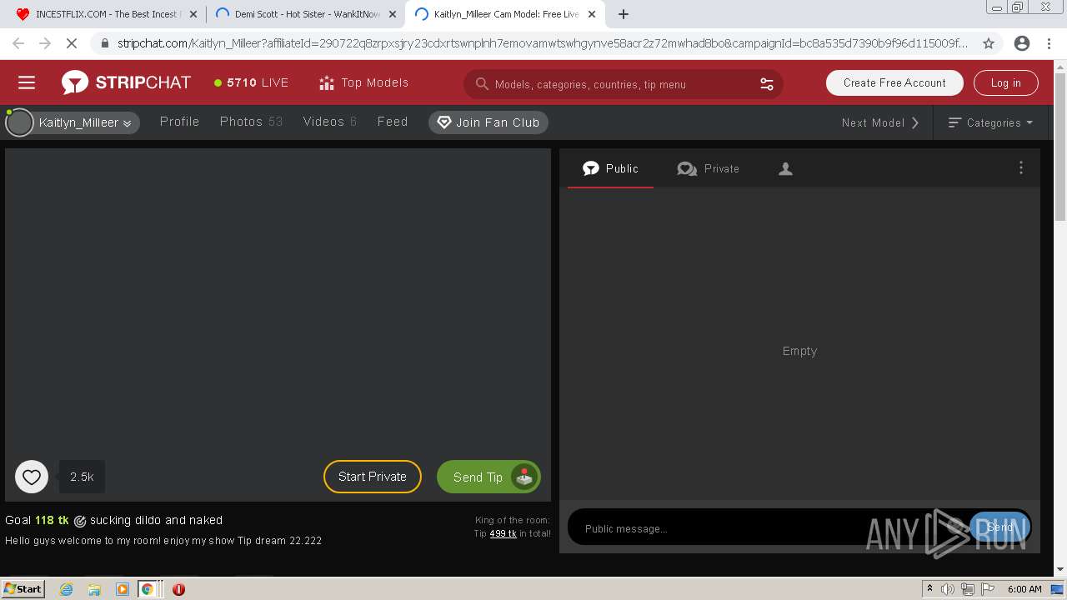
Task: Click Send in the chat box
Action: [x=999, y=527]
